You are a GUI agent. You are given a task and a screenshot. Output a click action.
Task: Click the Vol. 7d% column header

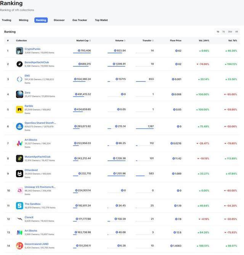point(233,40)
